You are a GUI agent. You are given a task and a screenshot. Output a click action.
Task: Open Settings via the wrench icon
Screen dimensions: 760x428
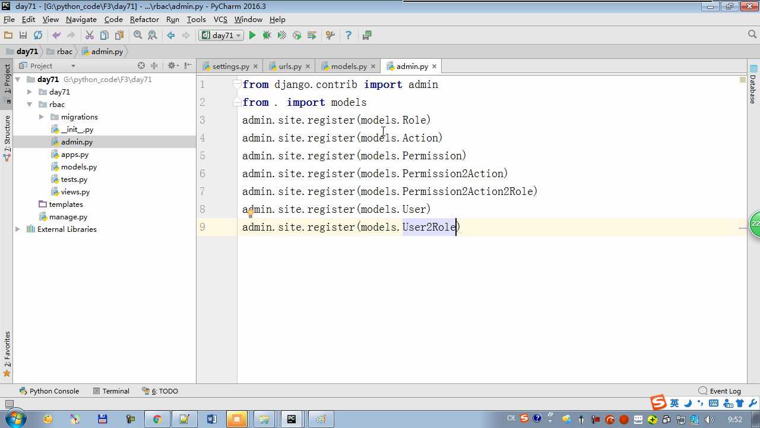point(331,36)
